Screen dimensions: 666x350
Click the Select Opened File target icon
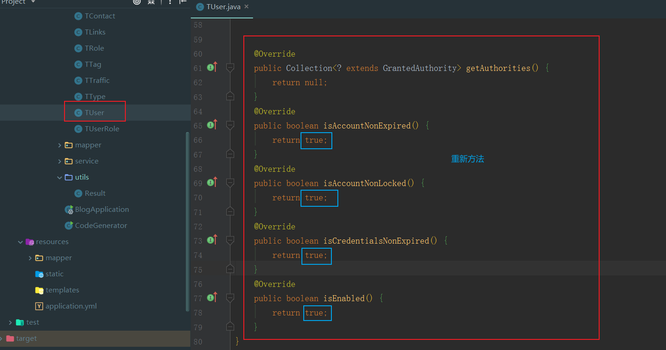tap(136, 2)
